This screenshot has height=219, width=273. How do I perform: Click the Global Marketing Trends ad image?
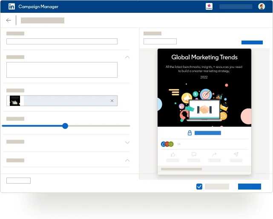click(204, 88)
